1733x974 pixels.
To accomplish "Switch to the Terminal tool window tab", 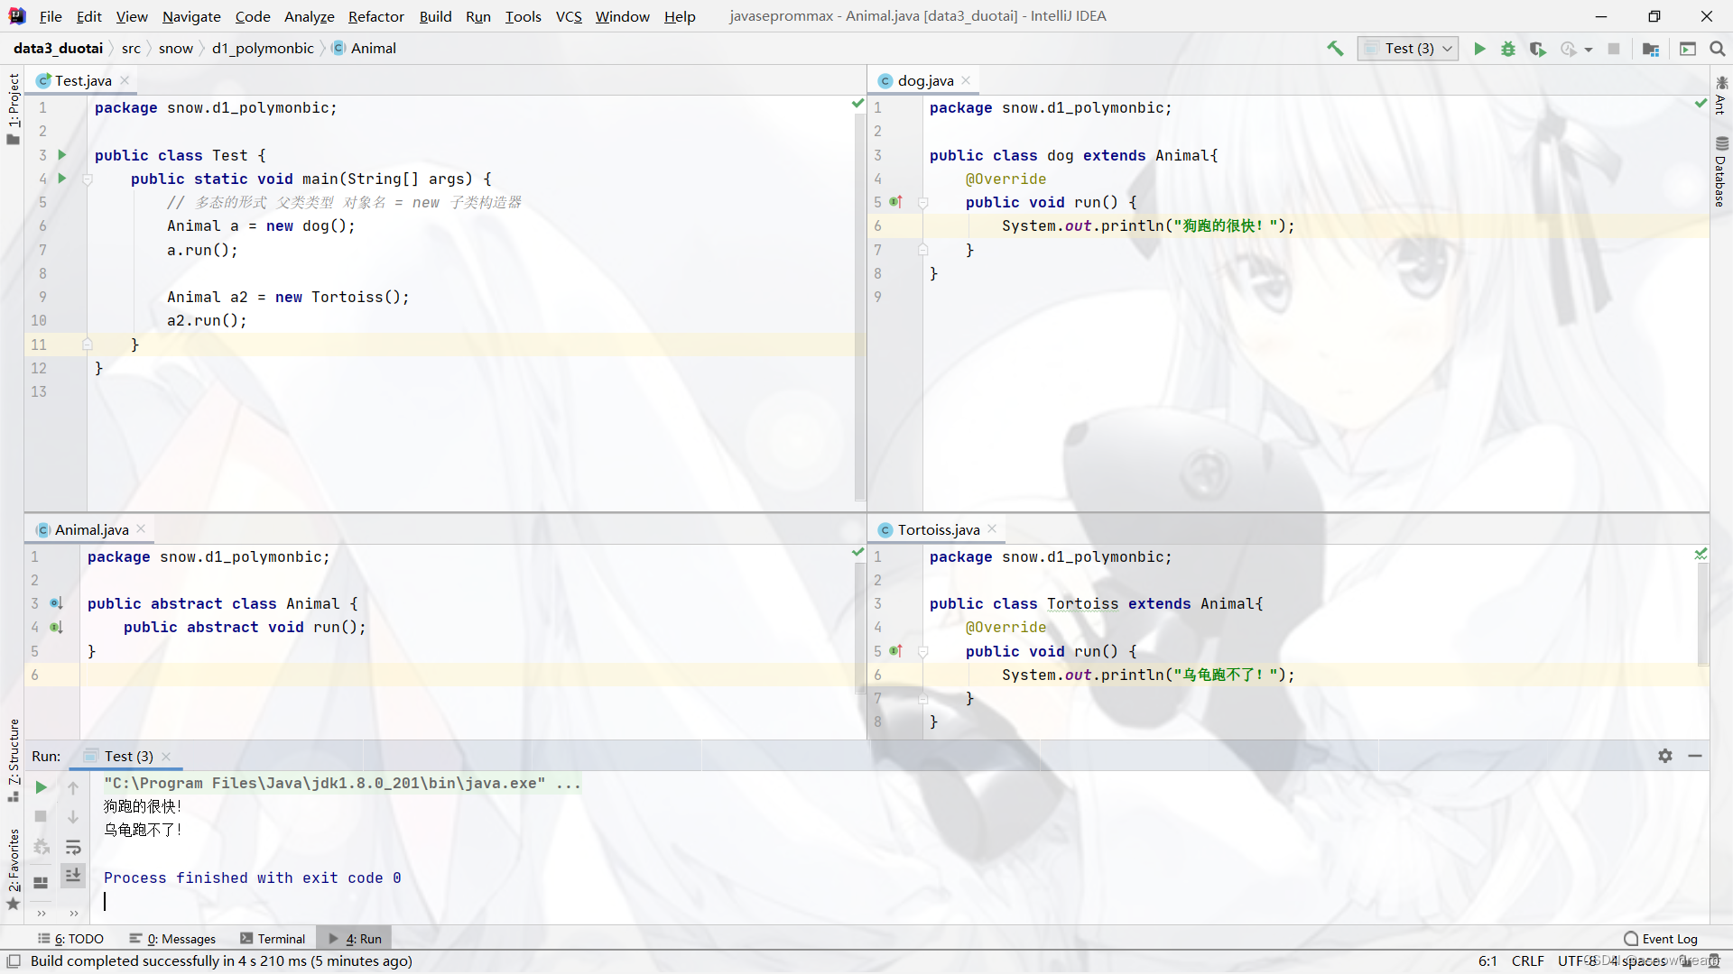I will click(x=273, y=939).
